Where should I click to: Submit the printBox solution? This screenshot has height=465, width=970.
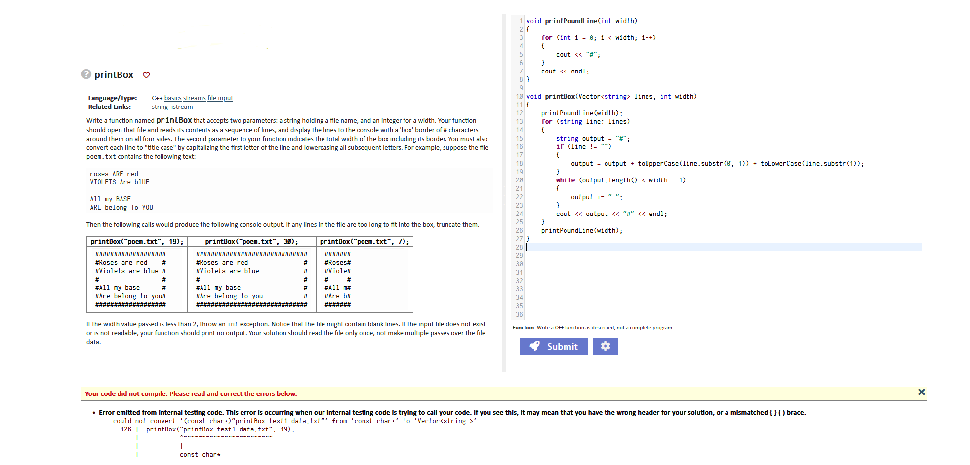[x=554, y=346]
